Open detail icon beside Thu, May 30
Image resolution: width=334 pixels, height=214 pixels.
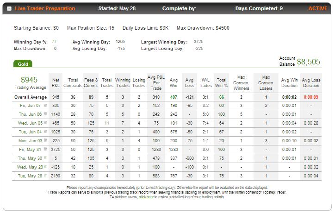(x=45, y=157)
